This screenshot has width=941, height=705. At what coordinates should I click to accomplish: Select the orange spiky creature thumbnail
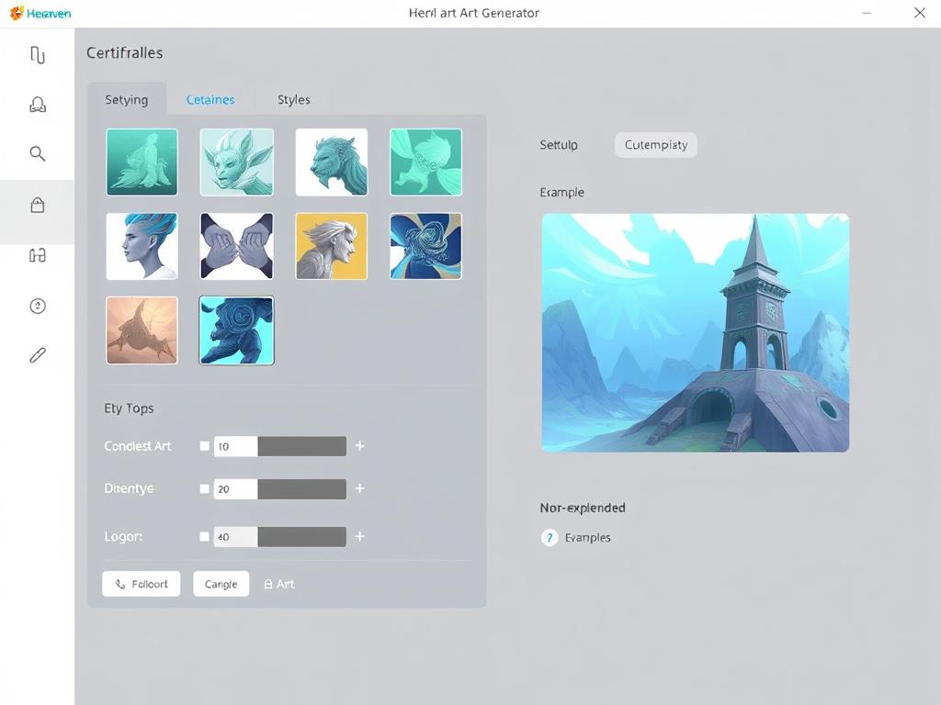142,330
